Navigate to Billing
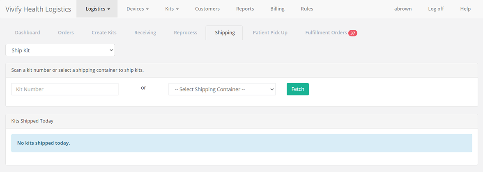This screenshot has height=172, width=483. click(278, 9)
